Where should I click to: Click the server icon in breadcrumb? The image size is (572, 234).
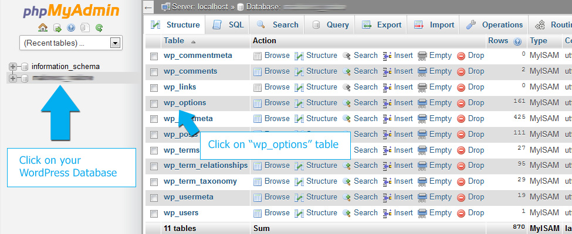click(165, 7)
